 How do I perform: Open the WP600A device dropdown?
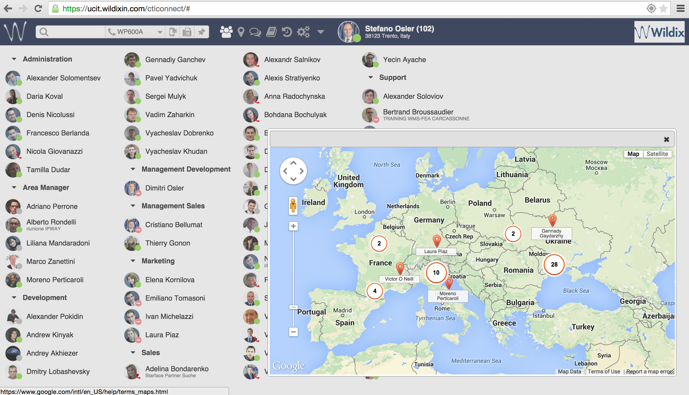click(x=160, y=32)
